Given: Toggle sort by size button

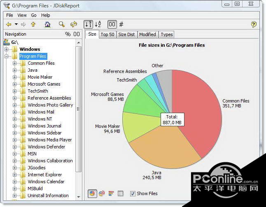Looking at the screenshot, I should pos(89,25).
